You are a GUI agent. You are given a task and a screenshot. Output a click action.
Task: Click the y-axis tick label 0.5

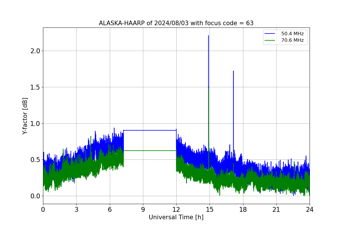[35, 160]
